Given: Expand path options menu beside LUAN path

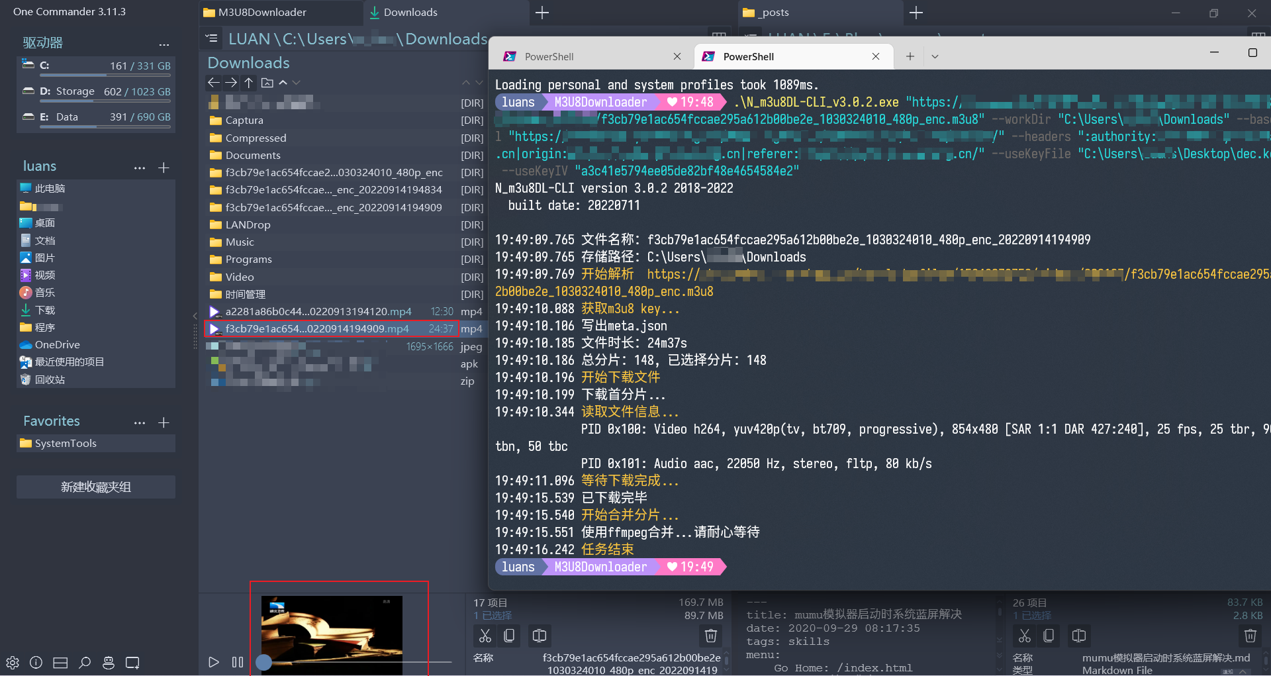Looking at the screenshot, I should (212, 38).
